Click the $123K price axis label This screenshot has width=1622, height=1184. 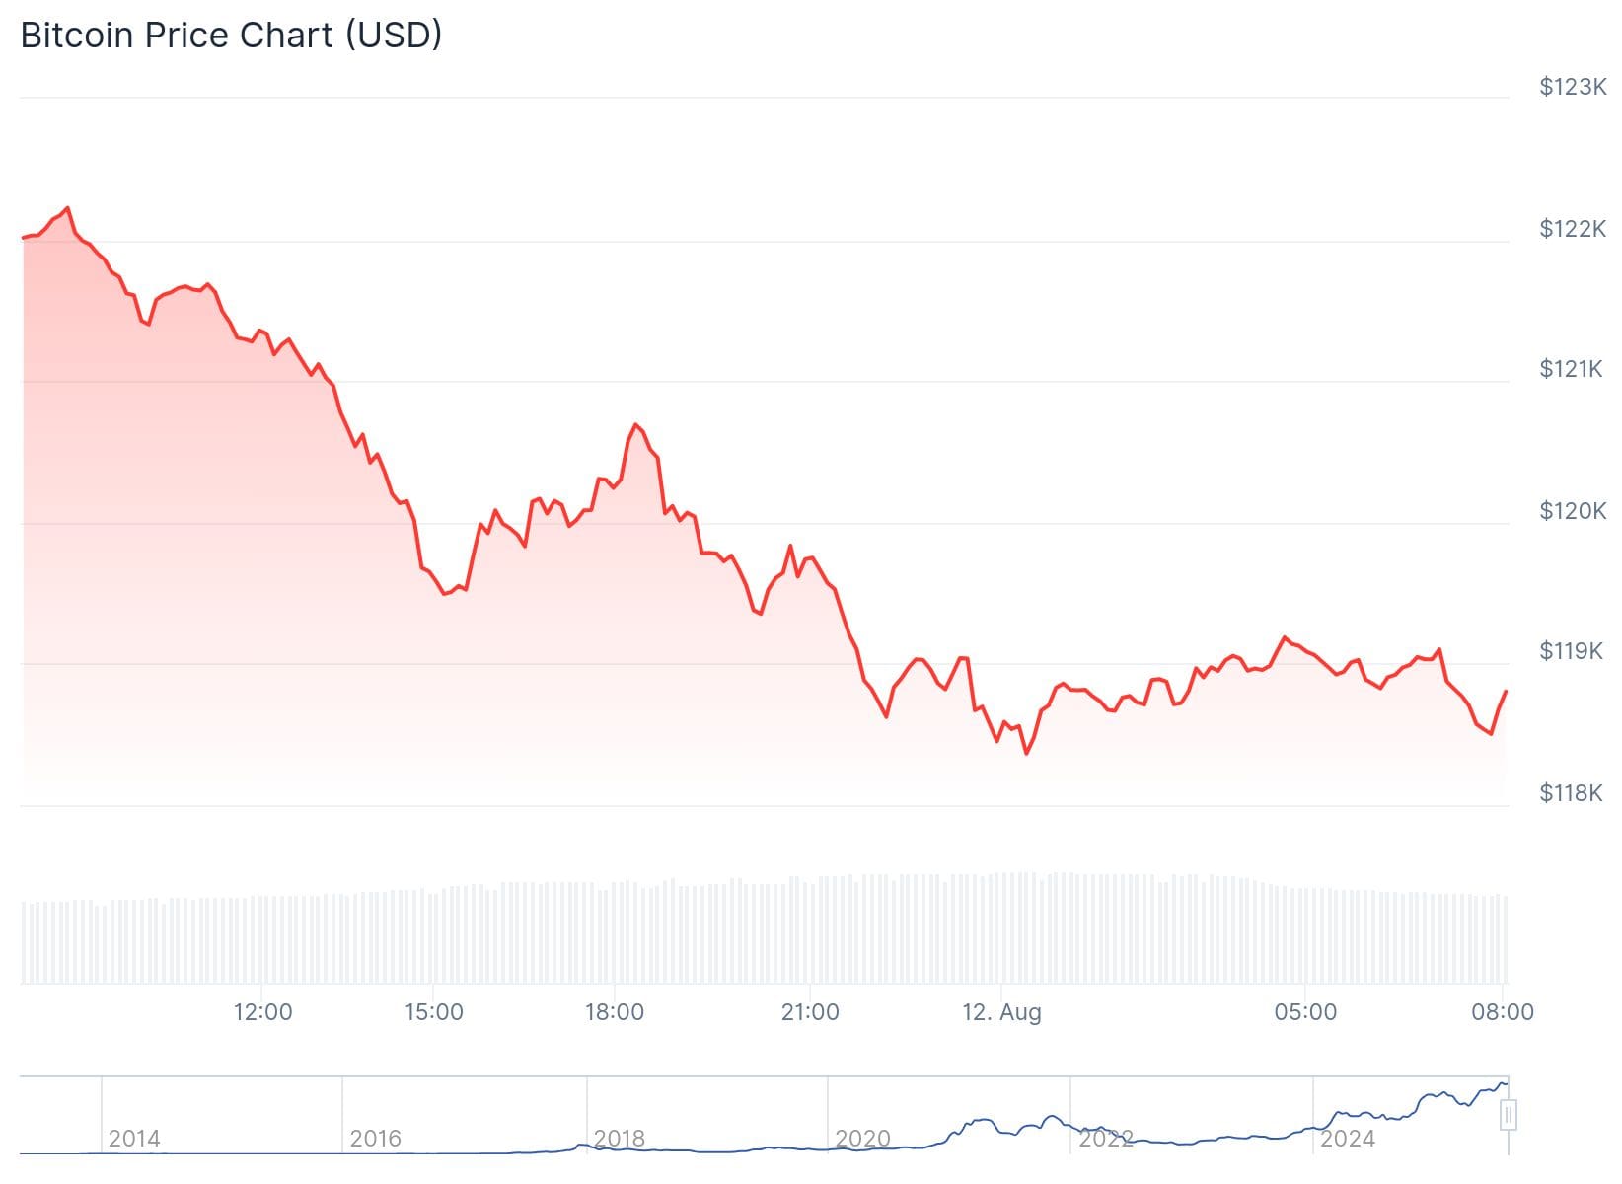point(1573,87)
